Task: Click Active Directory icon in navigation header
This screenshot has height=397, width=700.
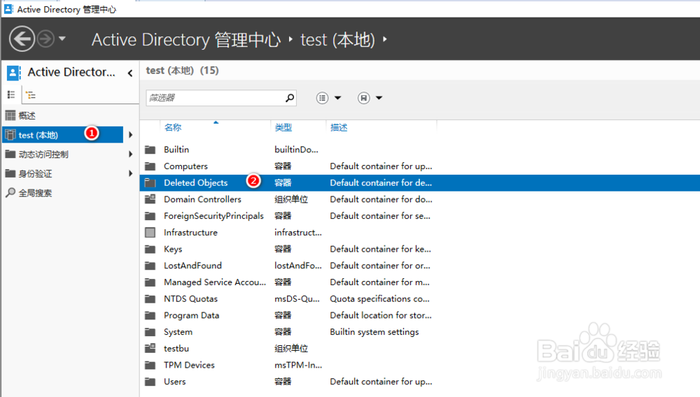Action: (14, 73)
